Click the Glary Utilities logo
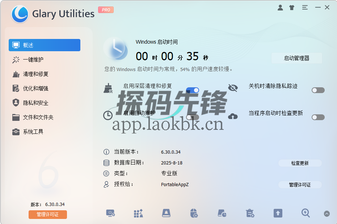The image size is (337, 224). click(20, 14)
